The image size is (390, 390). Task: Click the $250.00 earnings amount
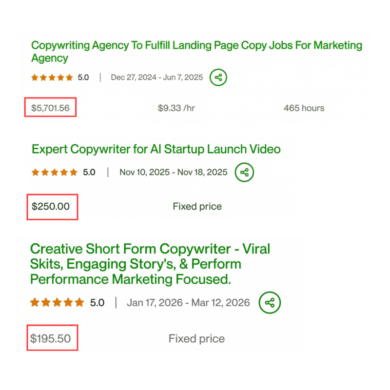[x=51, y=206]
